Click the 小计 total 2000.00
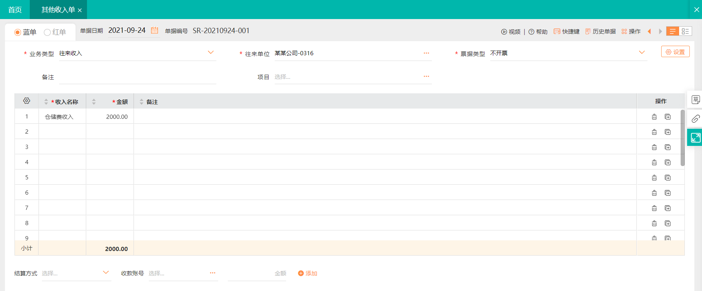 (x=116, y=249)
